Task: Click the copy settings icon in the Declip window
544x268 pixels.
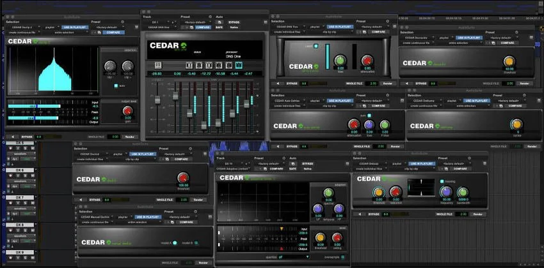Action: pos(99,32)
